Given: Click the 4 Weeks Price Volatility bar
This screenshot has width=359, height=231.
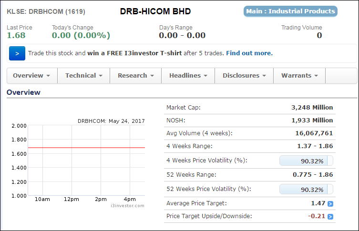Looking at the screenshot, I should [306, 161].
